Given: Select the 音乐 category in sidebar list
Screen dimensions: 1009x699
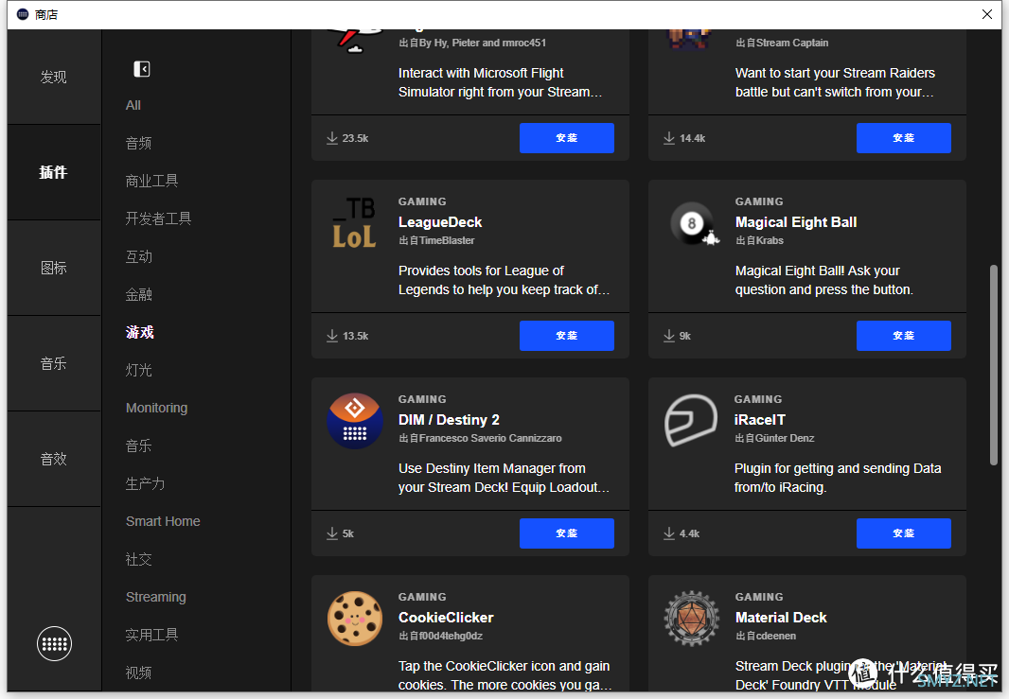Looking at the screenshot, I should tap(138, 446).
